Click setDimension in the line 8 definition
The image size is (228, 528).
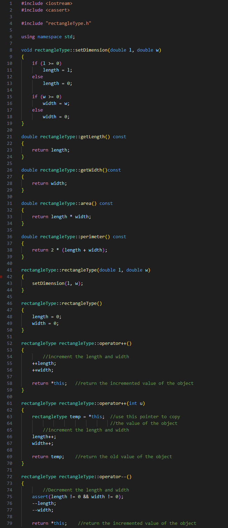pos(91,50)
